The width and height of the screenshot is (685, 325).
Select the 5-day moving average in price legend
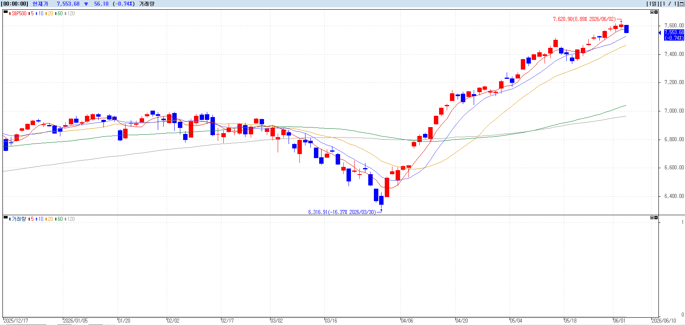click(x=32, y=13)
